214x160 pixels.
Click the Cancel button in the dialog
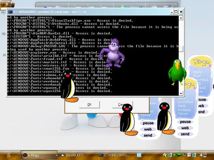[x=123, y=105]
